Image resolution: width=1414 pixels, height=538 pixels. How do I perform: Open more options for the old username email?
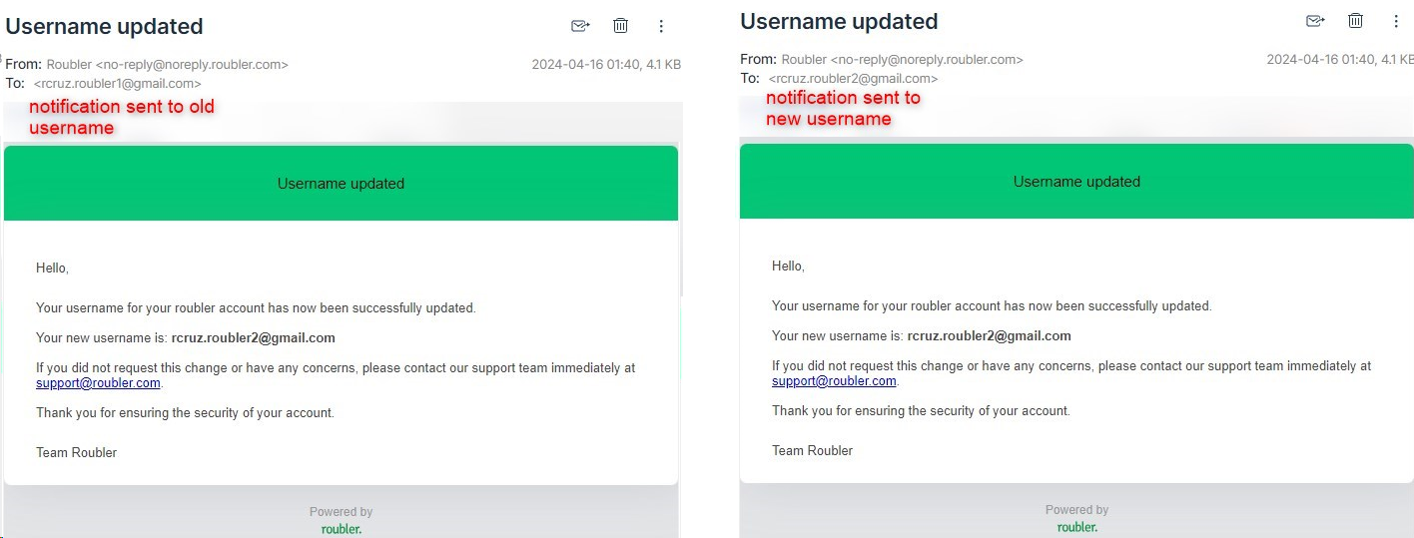point(661,26)
